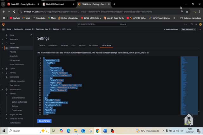Image resolution: width=203 pixels, height=135 pixels.
Task: Bookmark this page with the star icon
Action: [x=187, y=11]
